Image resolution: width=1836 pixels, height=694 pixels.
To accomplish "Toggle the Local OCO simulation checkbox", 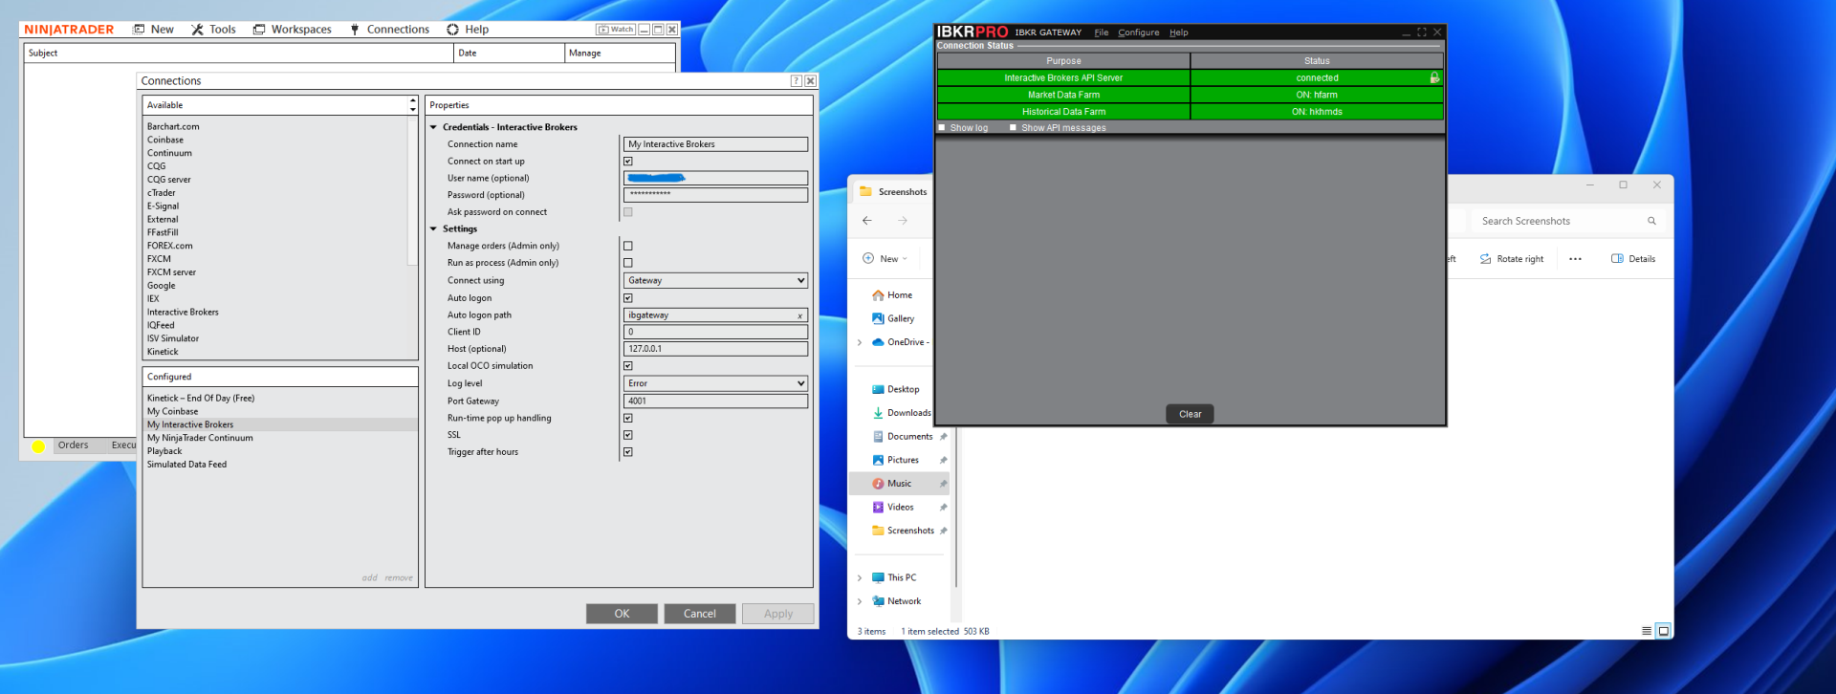I will (628, 366).
